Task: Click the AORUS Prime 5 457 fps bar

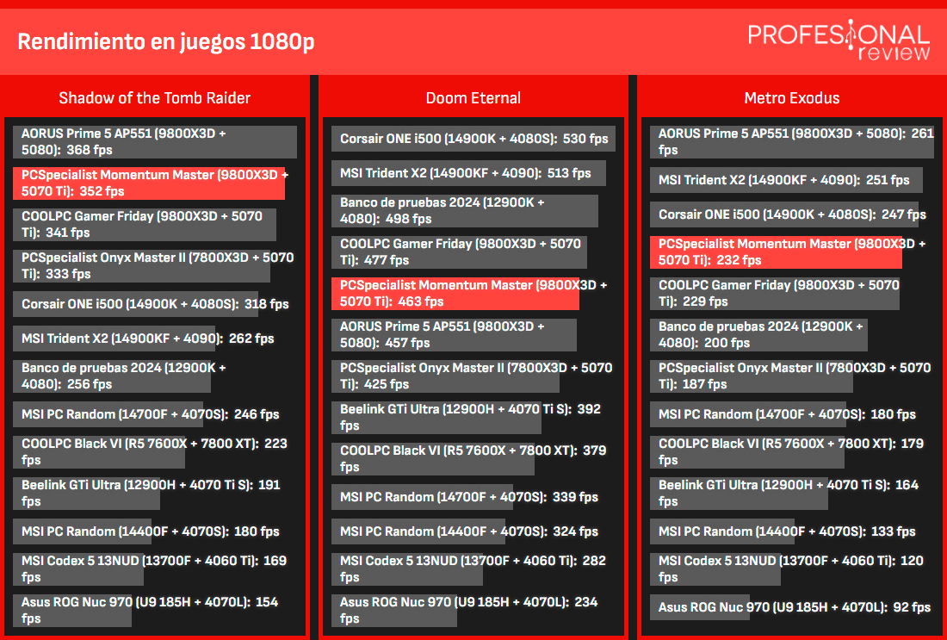Action: (x=455, y=335)
